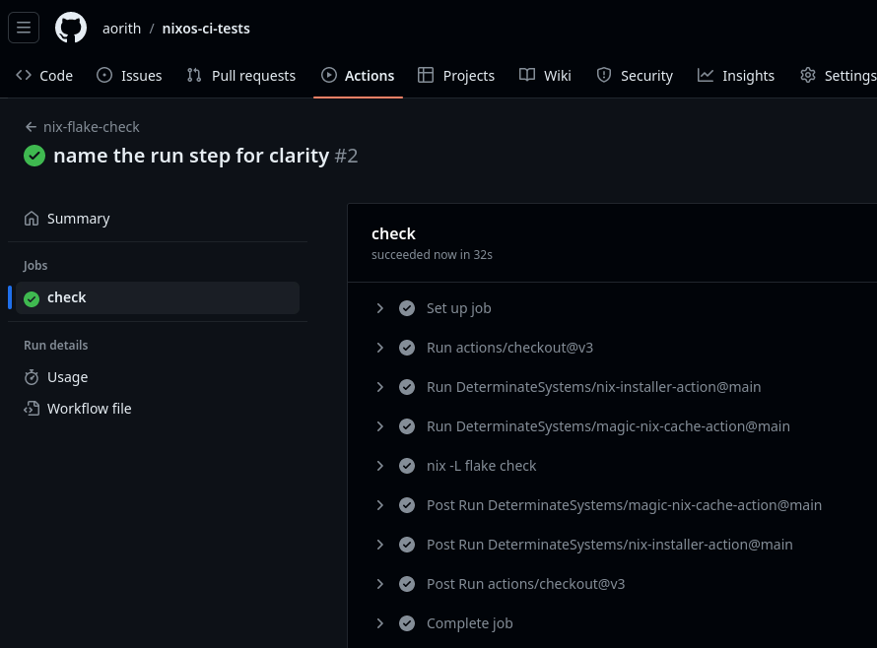The image size is (877, 648).
Task: Open the hamburger navigation menu
Action: (x=24, y=28)
